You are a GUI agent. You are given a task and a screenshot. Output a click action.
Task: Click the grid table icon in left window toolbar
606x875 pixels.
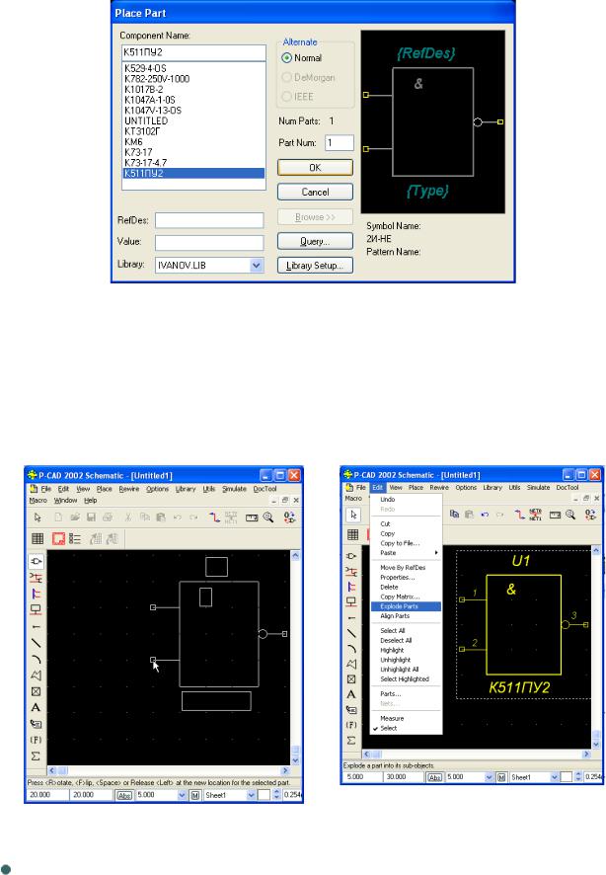click(38, 538)
